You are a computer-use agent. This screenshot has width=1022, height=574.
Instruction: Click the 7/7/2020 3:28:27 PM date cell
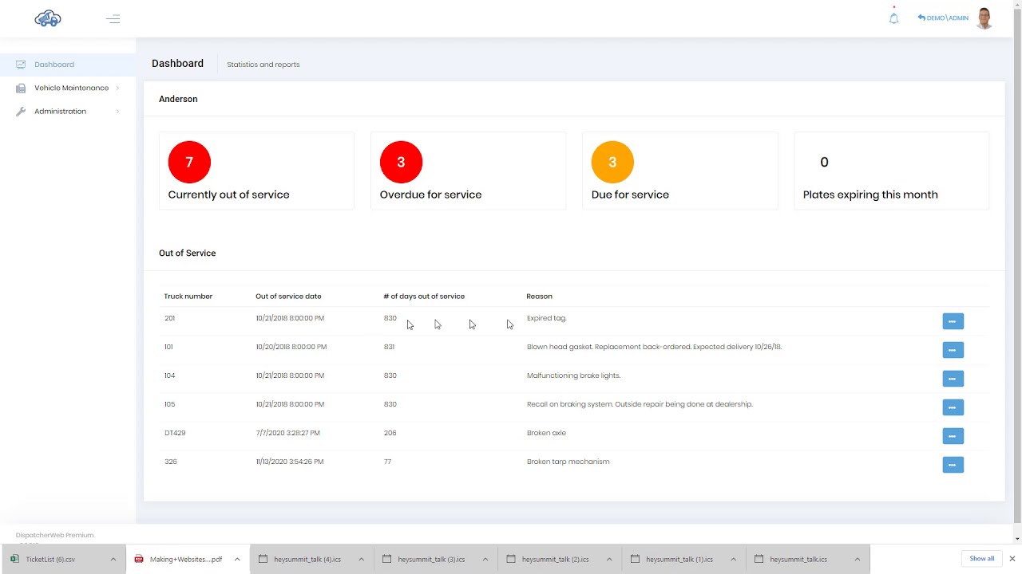tap(287, 433)
